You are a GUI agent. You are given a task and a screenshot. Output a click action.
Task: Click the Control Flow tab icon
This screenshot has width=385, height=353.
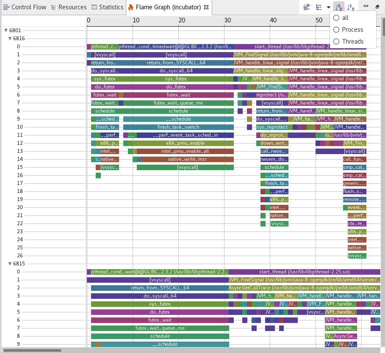[x=5, y=7]
